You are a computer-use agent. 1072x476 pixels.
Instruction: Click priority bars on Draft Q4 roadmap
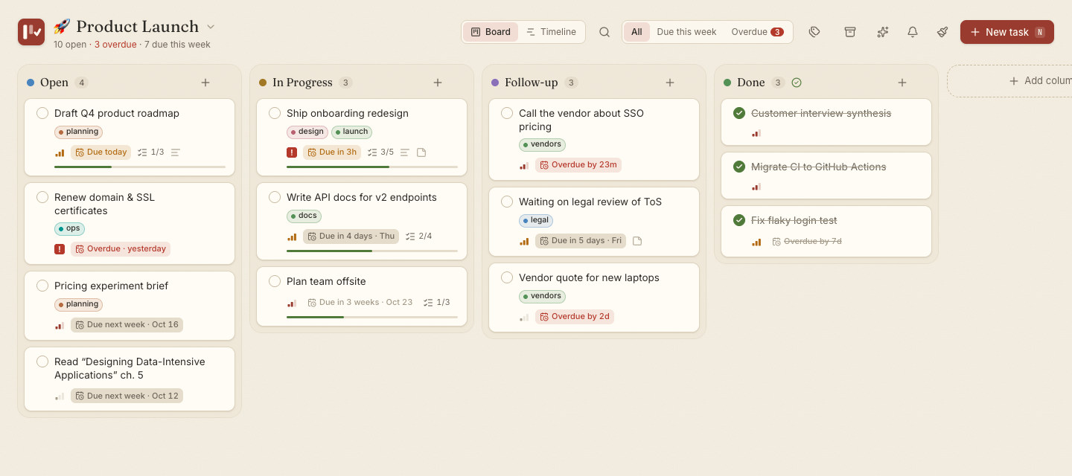click(60, 152)
